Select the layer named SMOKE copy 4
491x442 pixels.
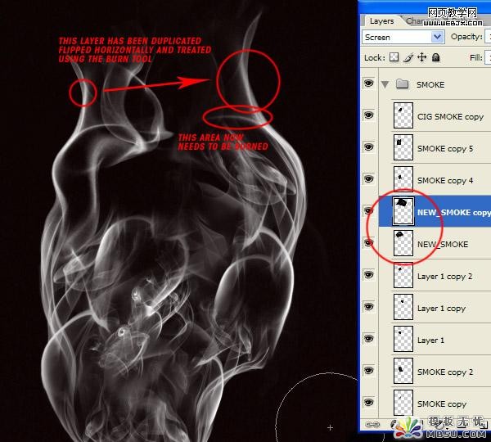click(445, 181)
